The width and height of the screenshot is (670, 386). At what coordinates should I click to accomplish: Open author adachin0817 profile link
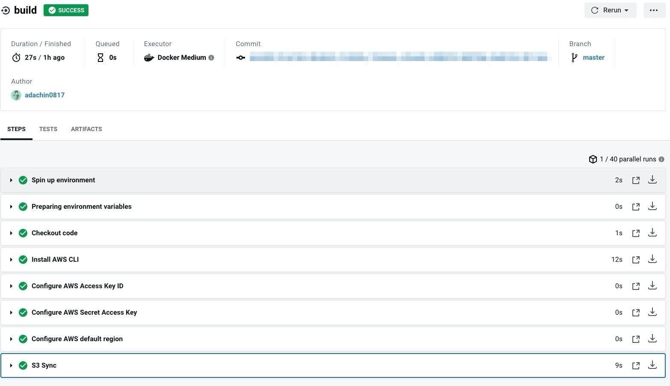pyautogui.click(x=44, y=95)
